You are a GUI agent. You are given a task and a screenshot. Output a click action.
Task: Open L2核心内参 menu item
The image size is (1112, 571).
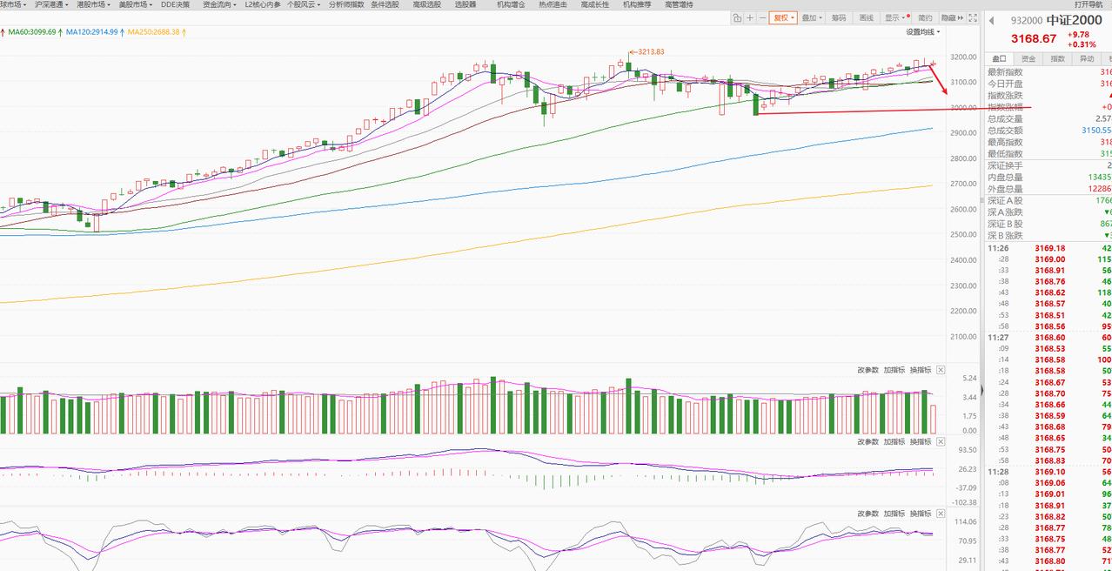pos(263,4)
